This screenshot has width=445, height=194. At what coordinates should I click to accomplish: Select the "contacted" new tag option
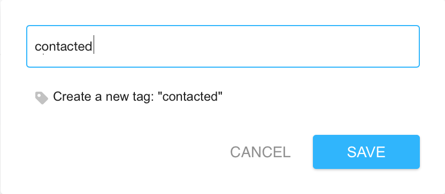129,96
